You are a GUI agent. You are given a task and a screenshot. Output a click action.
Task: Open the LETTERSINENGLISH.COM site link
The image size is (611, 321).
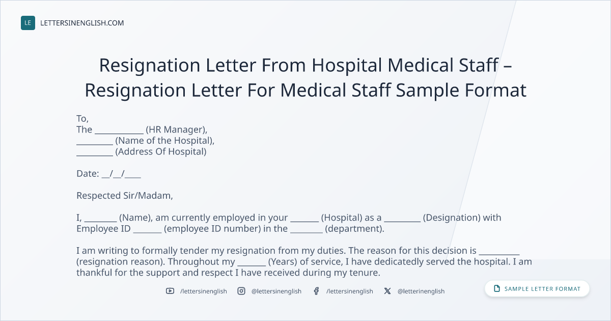[x=82, y=23]
